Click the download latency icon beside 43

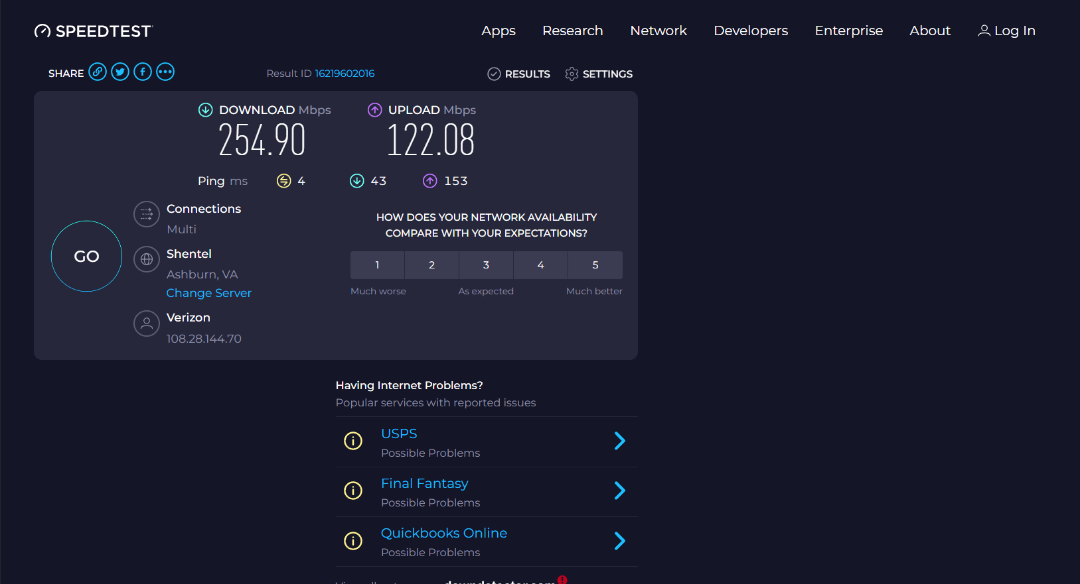(357, 181)
